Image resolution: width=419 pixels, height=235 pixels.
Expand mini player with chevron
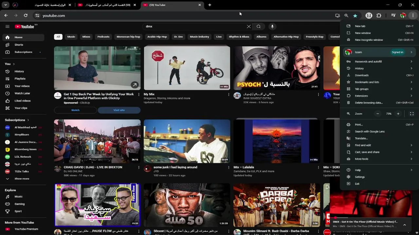click(405, 225)
